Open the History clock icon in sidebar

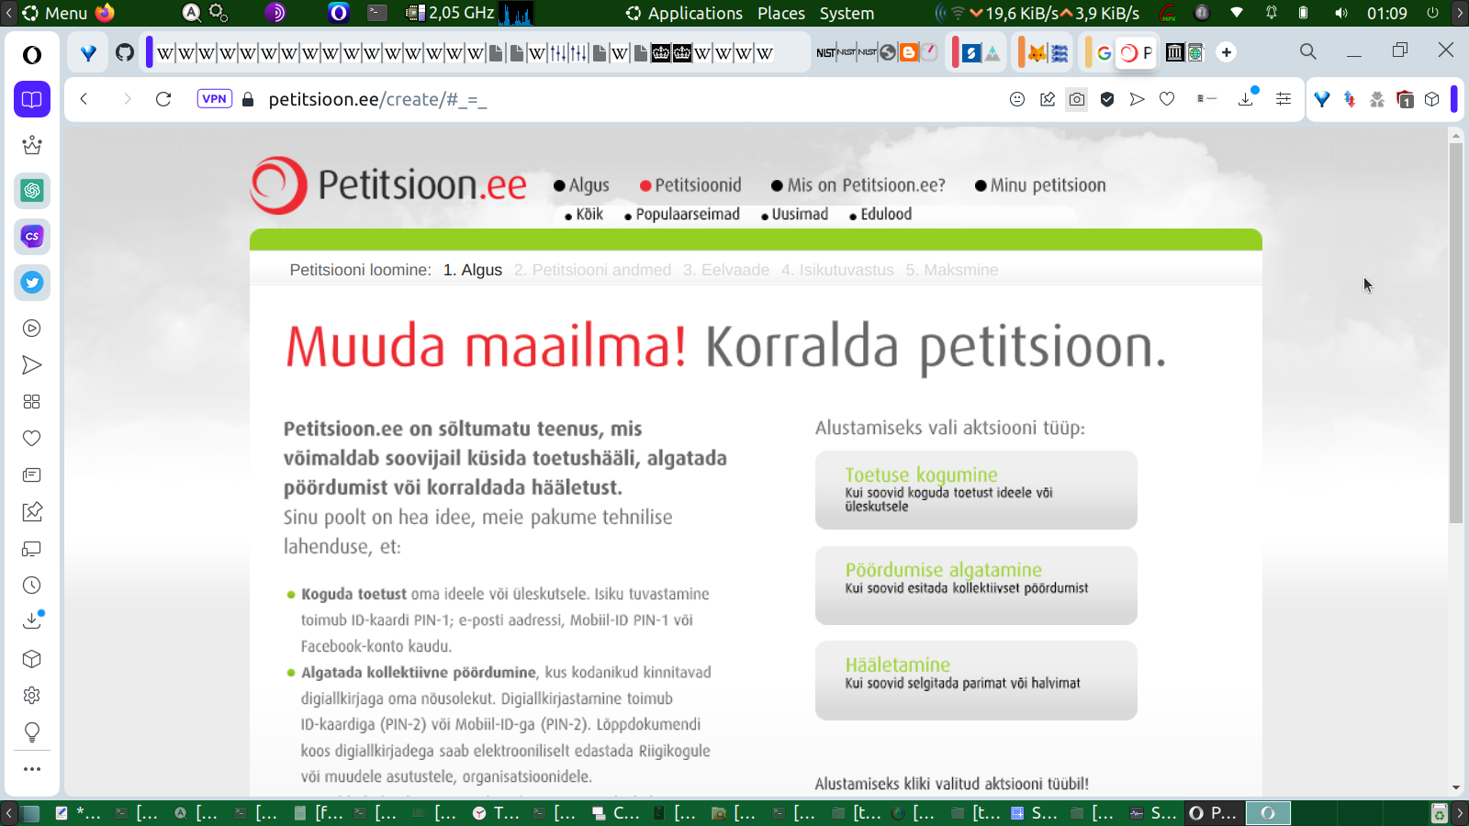pos(32,586)
